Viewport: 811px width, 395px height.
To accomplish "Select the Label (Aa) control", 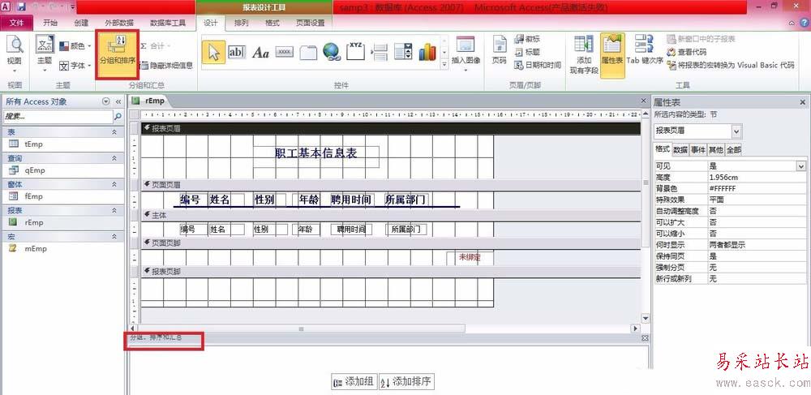I will [260, 52].
